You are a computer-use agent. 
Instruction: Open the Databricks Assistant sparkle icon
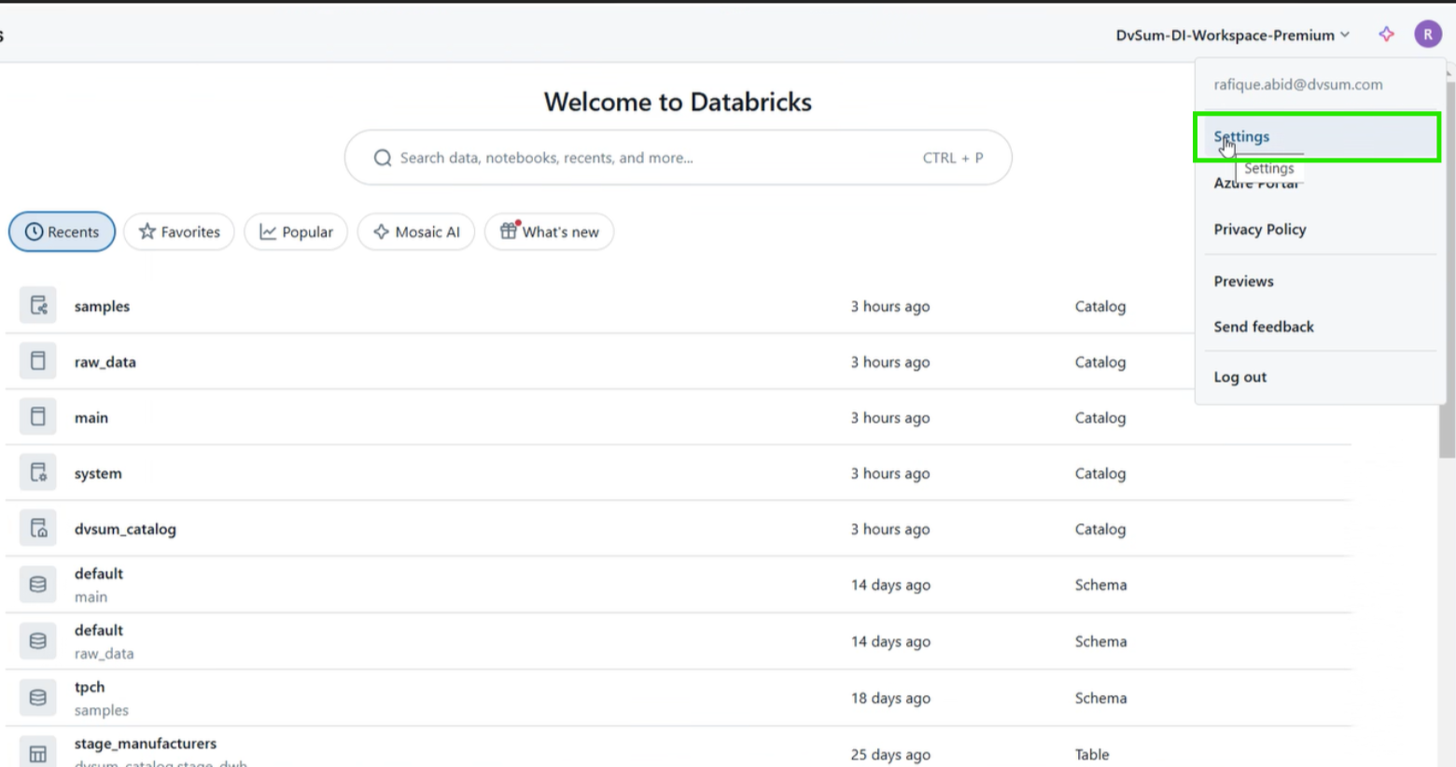click(1386, 35)
